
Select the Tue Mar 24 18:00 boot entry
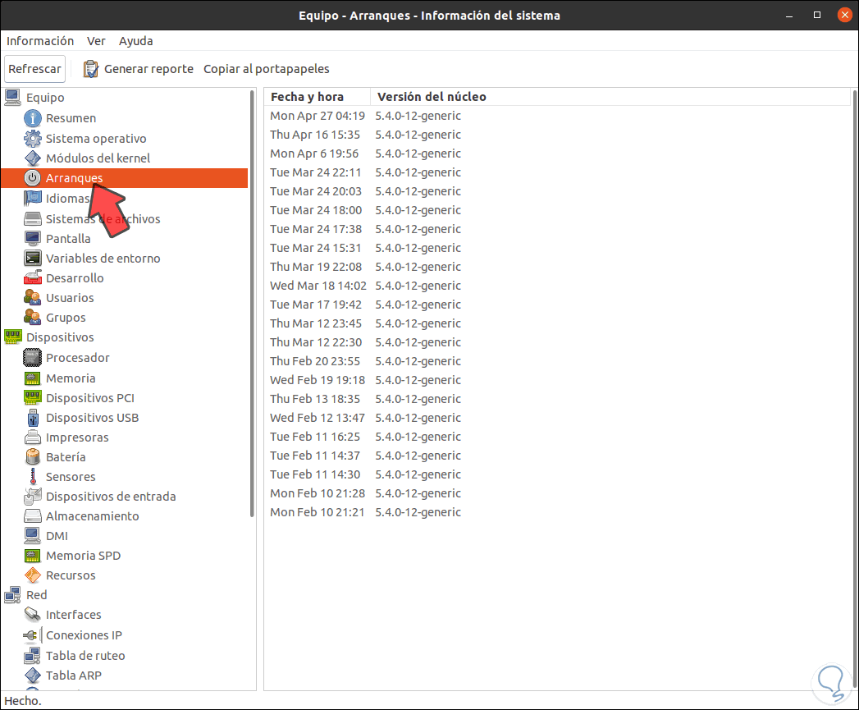tap(557, 210)
